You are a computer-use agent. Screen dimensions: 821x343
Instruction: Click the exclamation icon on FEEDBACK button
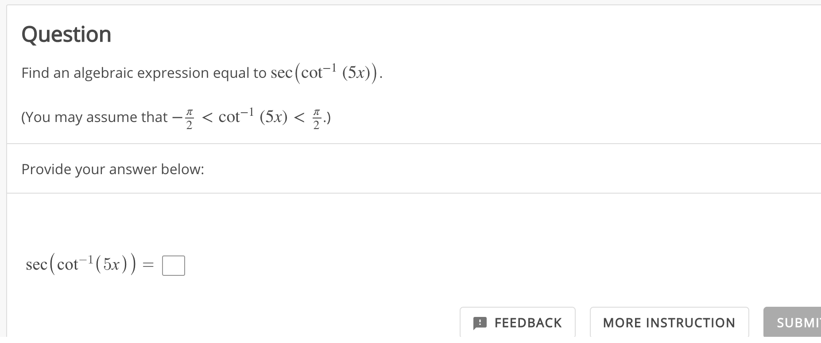coord(481,323)
